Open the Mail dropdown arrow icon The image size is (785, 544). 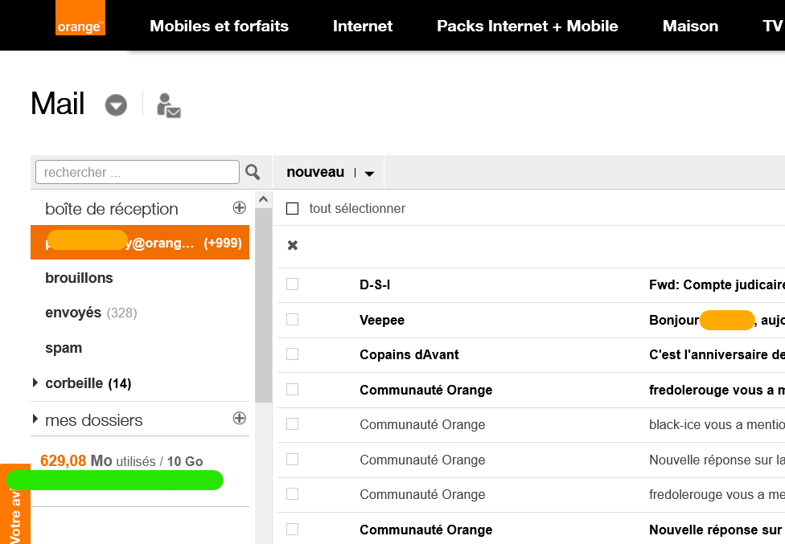click(116, 105)
